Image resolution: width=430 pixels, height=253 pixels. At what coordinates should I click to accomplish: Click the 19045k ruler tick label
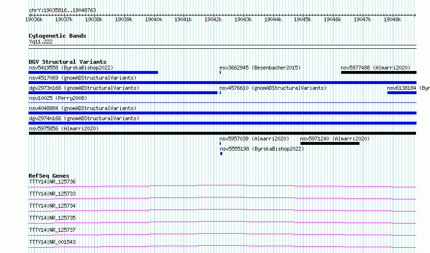pos(303,19)
